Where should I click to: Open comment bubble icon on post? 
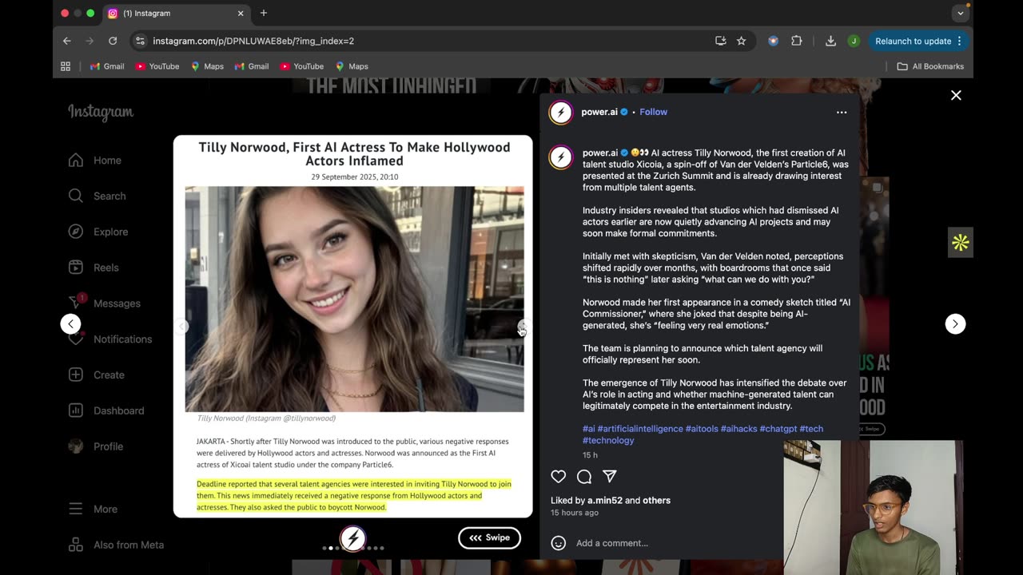[x=584, y=477]
